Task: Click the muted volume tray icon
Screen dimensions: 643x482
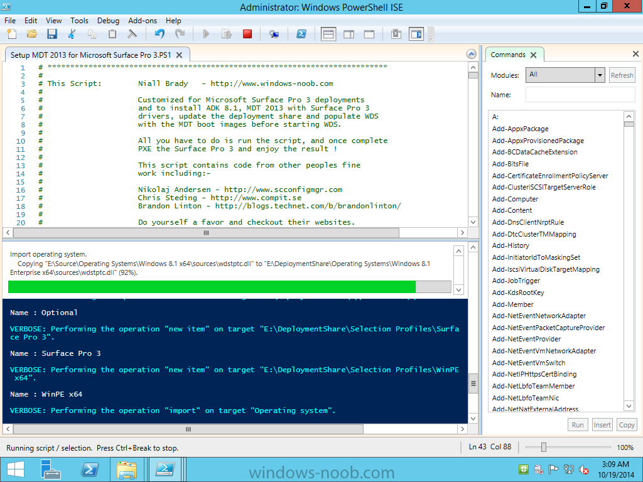Action: point(583,469)
